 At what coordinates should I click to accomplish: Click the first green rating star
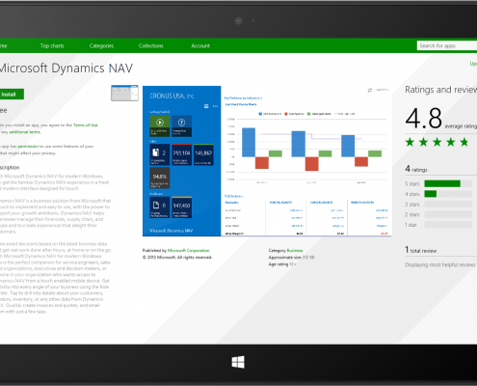click(410, 142)
